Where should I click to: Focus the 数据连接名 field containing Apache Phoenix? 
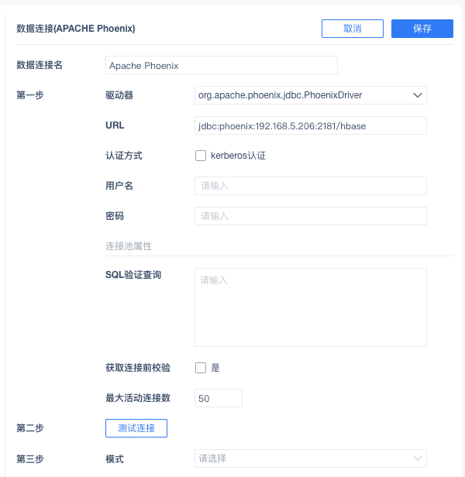pos(222,65)
